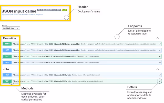Viewport: 164px width, 103px height.
Task: Click the /execution path in the POST row
Action: [44, 56]
